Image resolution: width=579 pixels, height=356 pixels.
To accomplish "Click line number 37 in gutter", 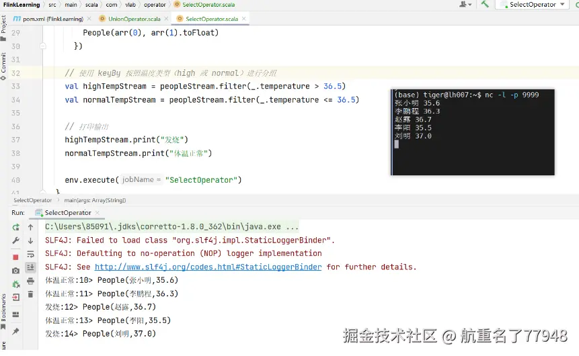I will click(15, 140).
